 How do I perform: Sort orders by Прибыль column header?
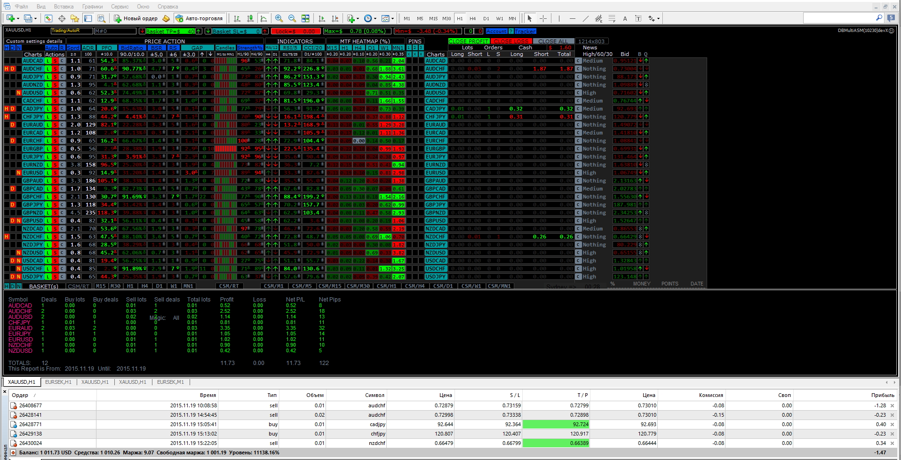(x=883, y=395)
